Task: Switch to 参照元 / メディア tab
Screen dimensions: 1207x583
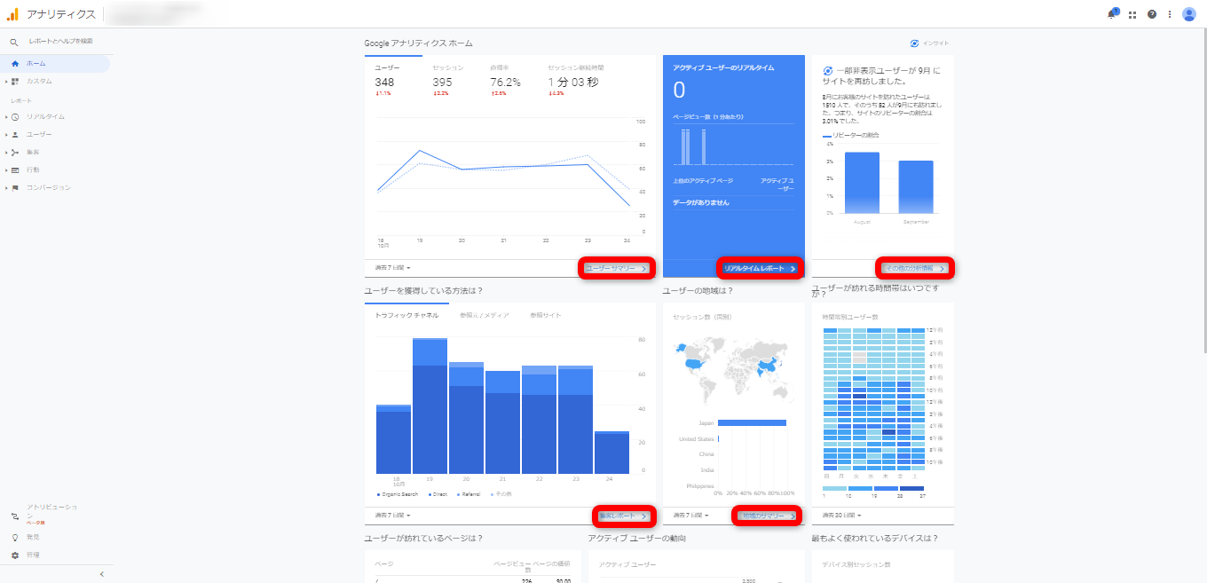Action: pyautogui.click(x=485, y=315)
